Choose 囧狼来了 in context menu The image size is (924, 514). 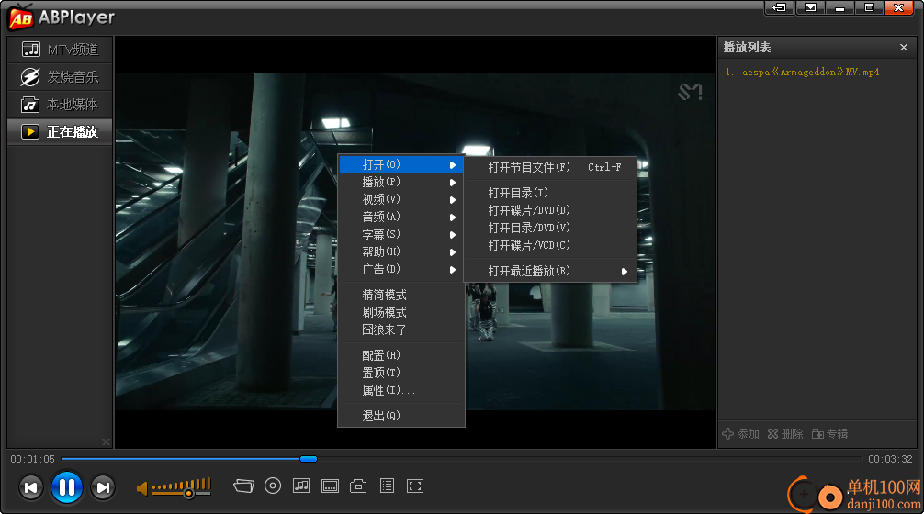(401, 330)
